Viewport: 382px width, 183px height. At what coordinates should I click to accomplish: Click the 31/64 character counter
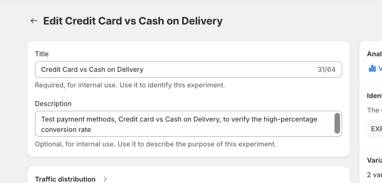(327, 69)
